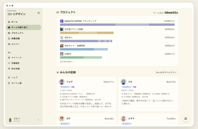198x129 pixels.
Task: Click the 花月堂ブランド刷新 project name
Action: [74, 29]
